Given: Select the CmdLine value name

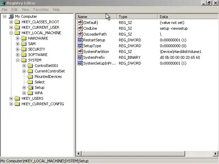Looking at the screenshot, I should point(90,28).
